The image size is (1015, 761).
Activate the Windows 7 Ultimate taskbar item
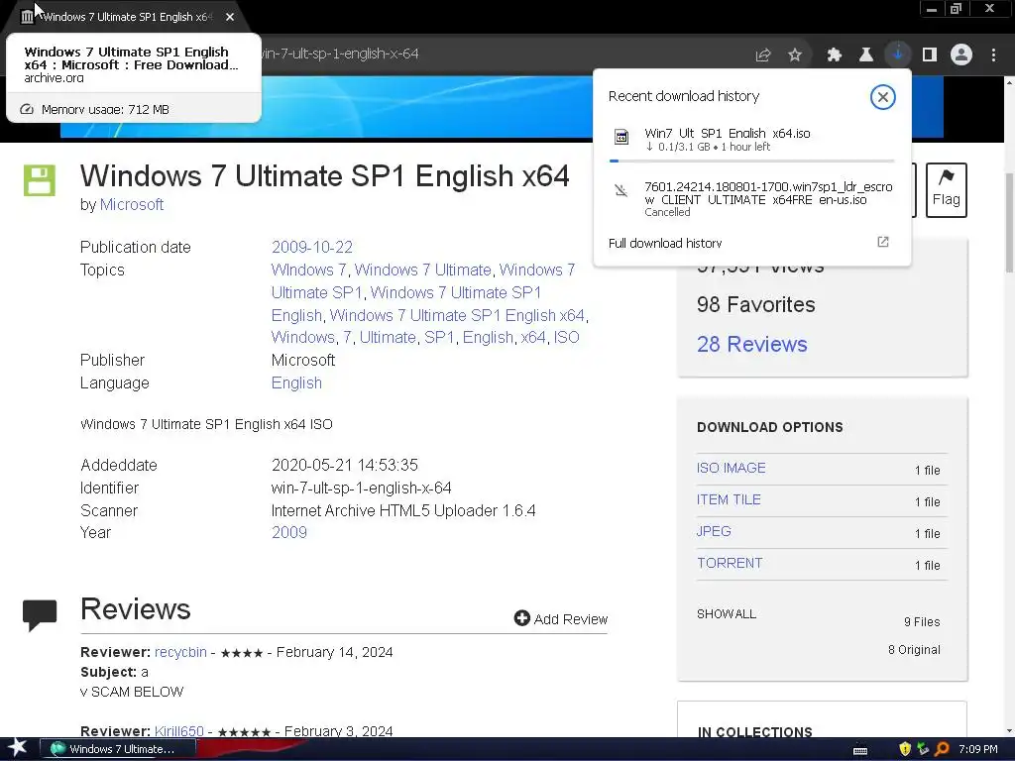pyautogui.click(x=118, y=749)
